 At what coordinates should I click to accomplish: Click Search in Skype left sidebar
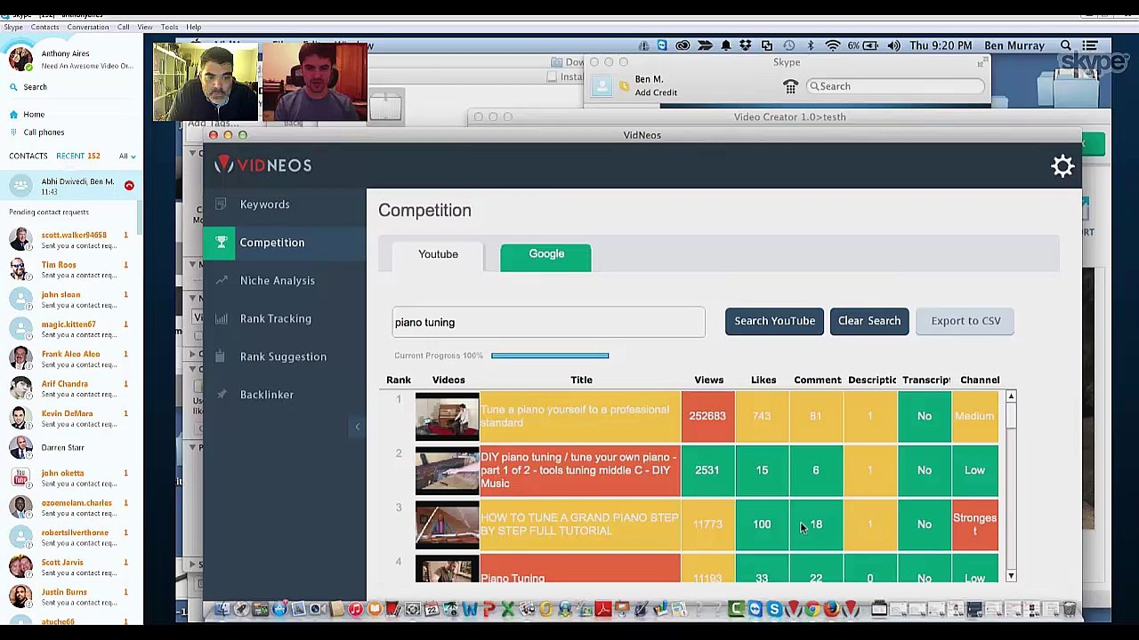tap(35, 87)
